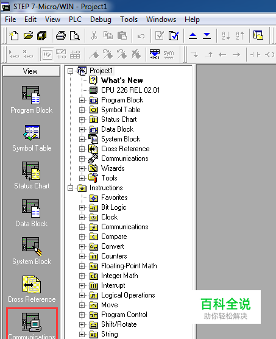The image size is (276, 339).
Task: Upload from PLC with blue up arrow
Action: [193, 35]
